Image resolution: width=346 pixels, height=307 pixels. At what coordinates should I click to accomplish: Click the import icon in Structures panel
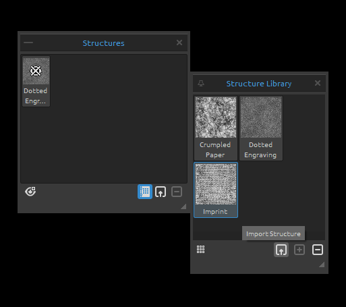coord(161,192)
